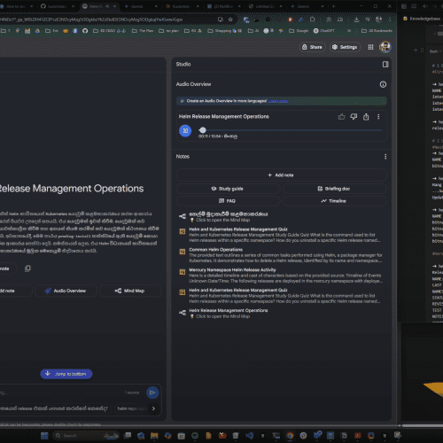The height and width of the screenshot is (443, 443).
Task: Open the Knowledgebase tab in the right window
Action: [422, 19]
